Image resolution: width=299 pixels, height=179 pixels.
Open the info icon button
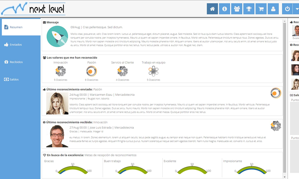[x=225, y=9]
